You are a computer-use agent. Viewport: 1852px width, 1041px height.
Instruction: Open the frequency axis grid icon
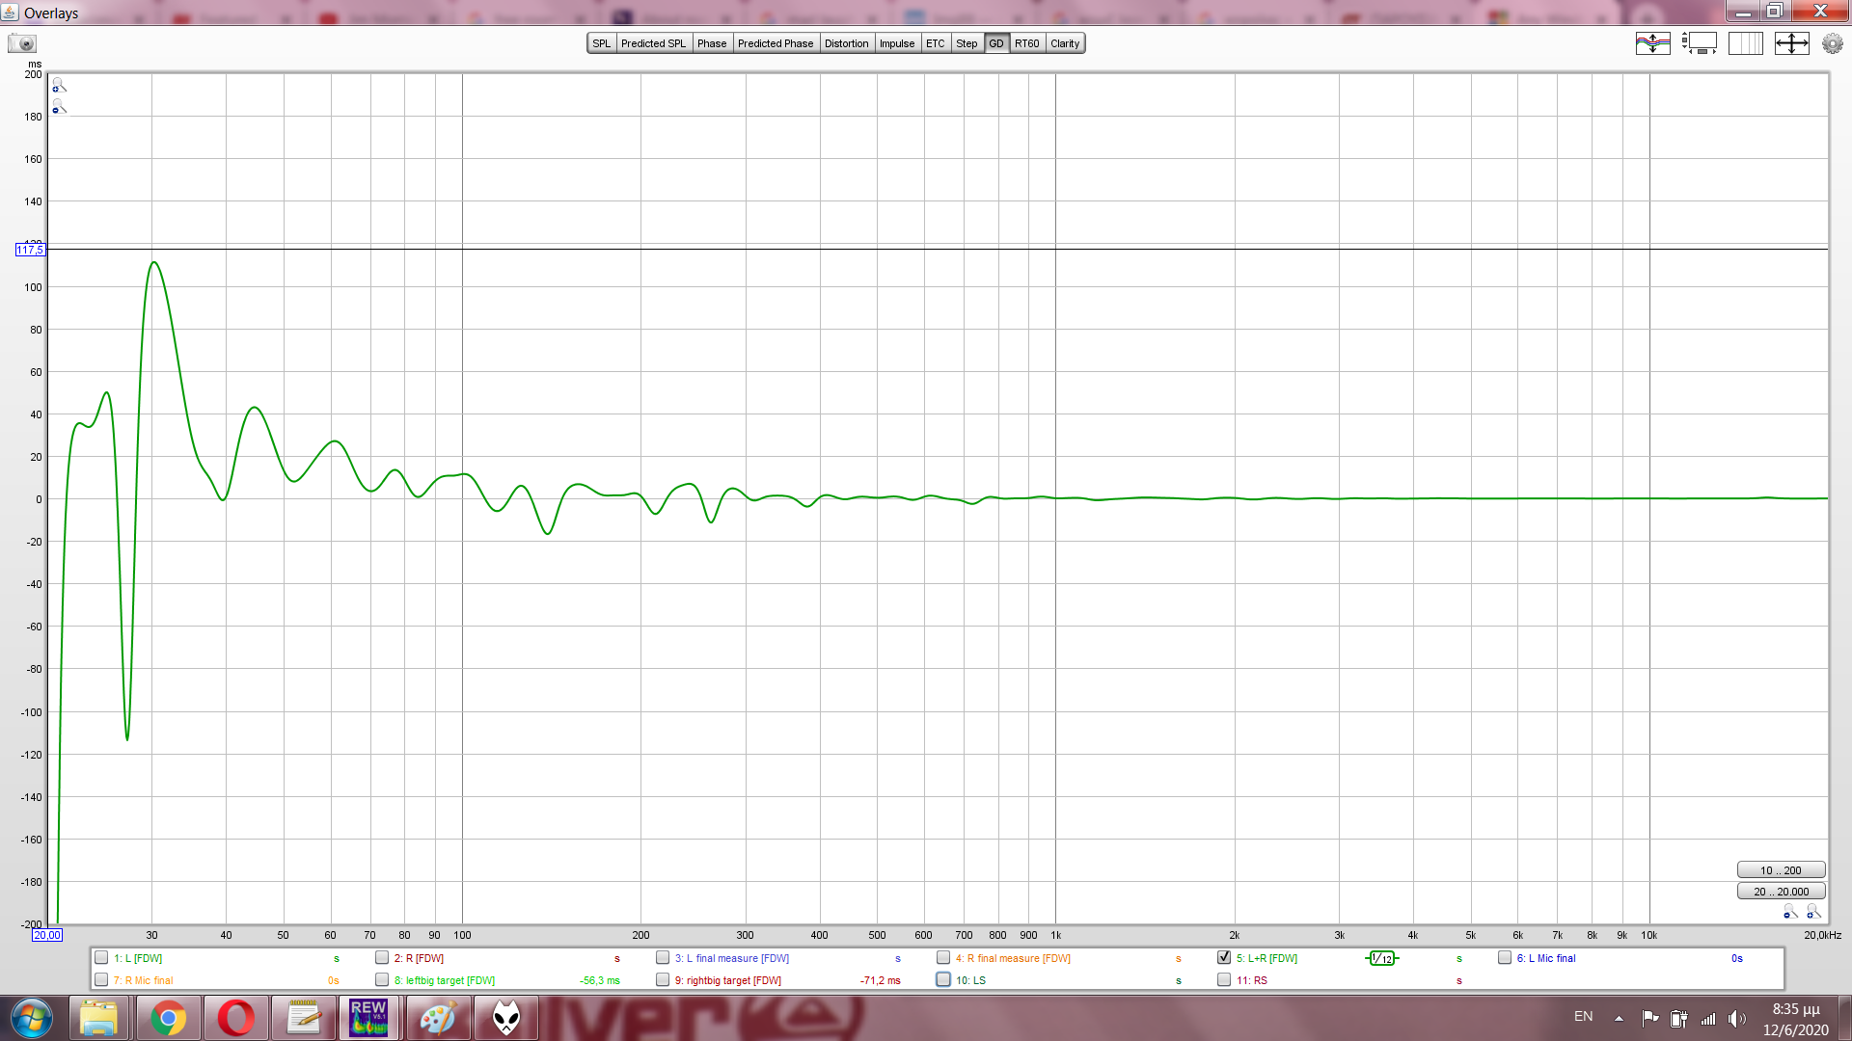point(1746,43)
